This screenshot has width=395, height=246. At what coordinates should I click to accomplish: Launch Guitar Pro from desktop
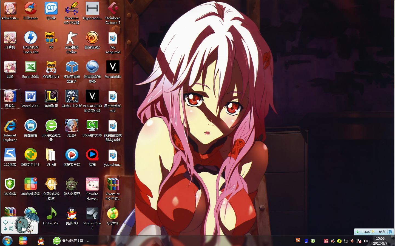coord(51,216)
